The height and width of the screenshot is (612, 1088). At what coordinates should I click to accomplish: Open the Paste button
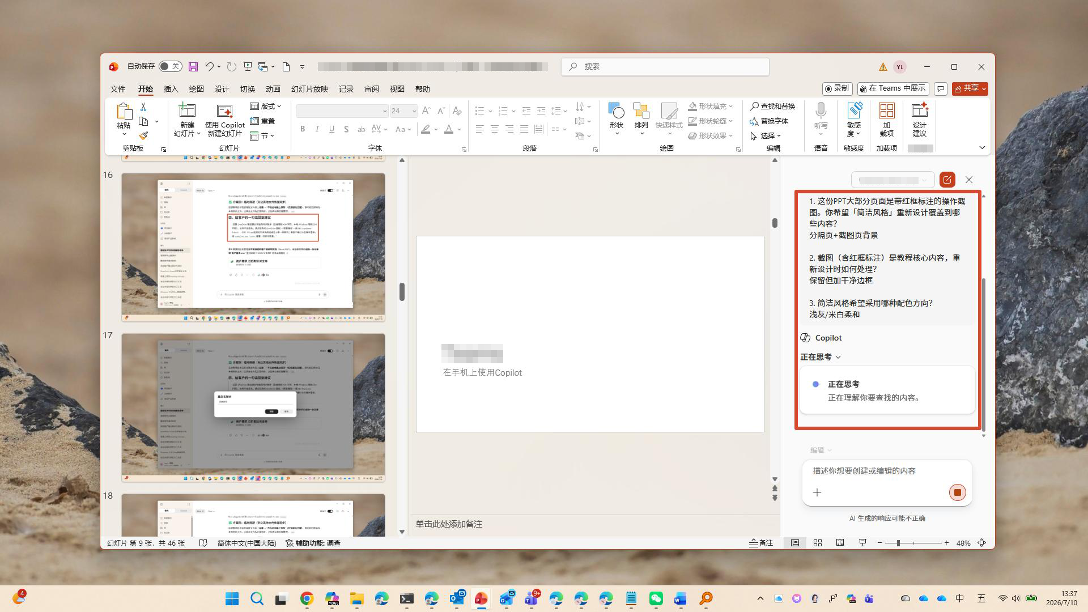124,120
